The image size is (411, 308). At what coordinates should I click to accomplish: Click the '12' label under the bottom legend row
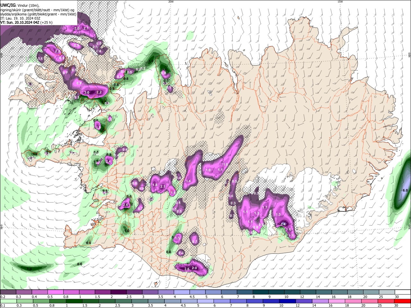[298, 305]
